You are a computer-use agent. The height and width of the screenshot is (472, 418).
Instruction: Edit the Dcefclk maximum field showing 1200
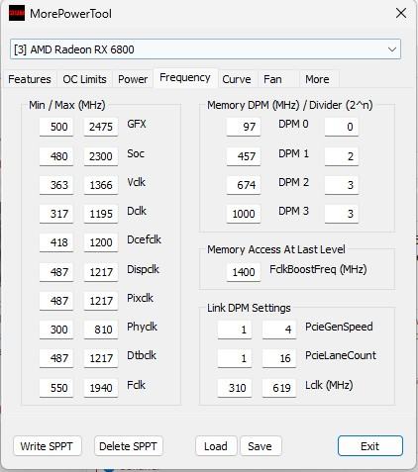101,242
